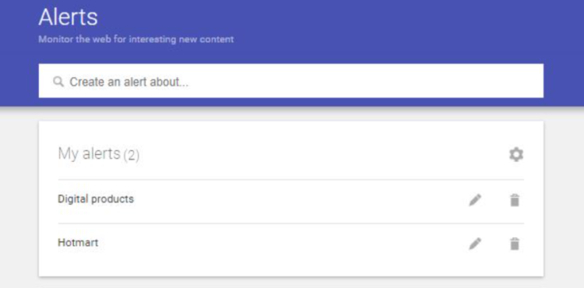Click the Alerts page title
The height and width of the screenshot is (288, 584).
click(x=68, y=17)
